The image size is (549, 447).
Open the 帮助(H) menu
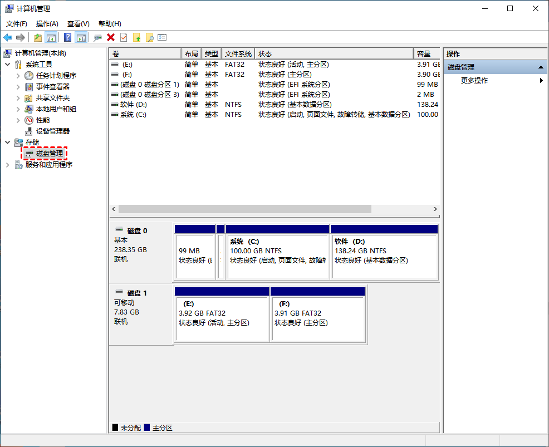point(110,24)
